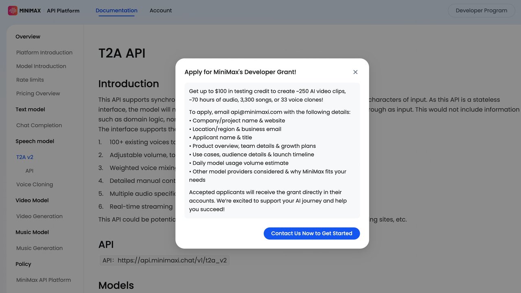Click the dialog title Apply for MiniMax's Developer Grant
521x293 pixels.
pos(240,72)
